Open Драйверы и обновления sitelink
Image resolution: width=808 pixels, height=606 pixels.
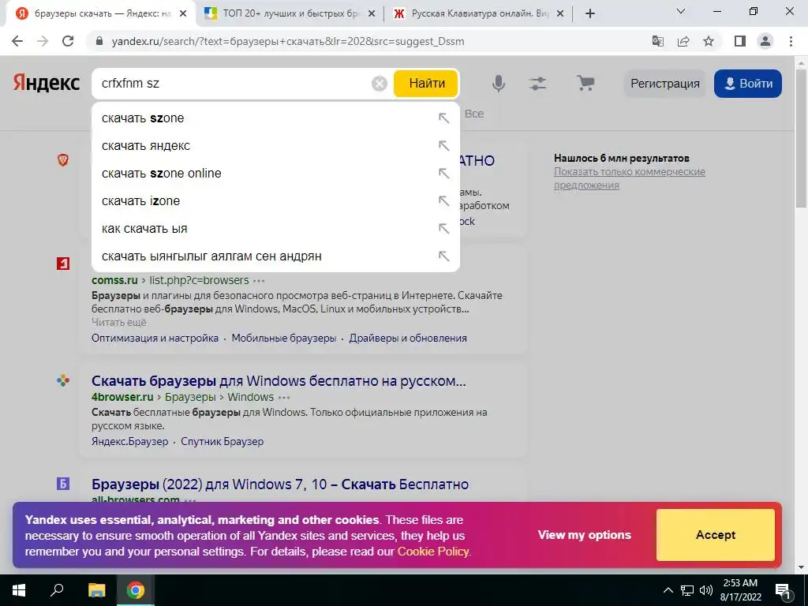(408, 339)
